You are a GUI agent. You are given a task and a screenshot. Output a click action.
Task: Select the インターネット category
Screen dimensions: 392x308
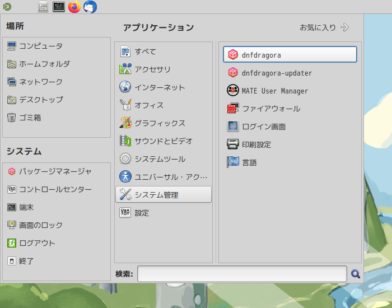pos(164,87)
